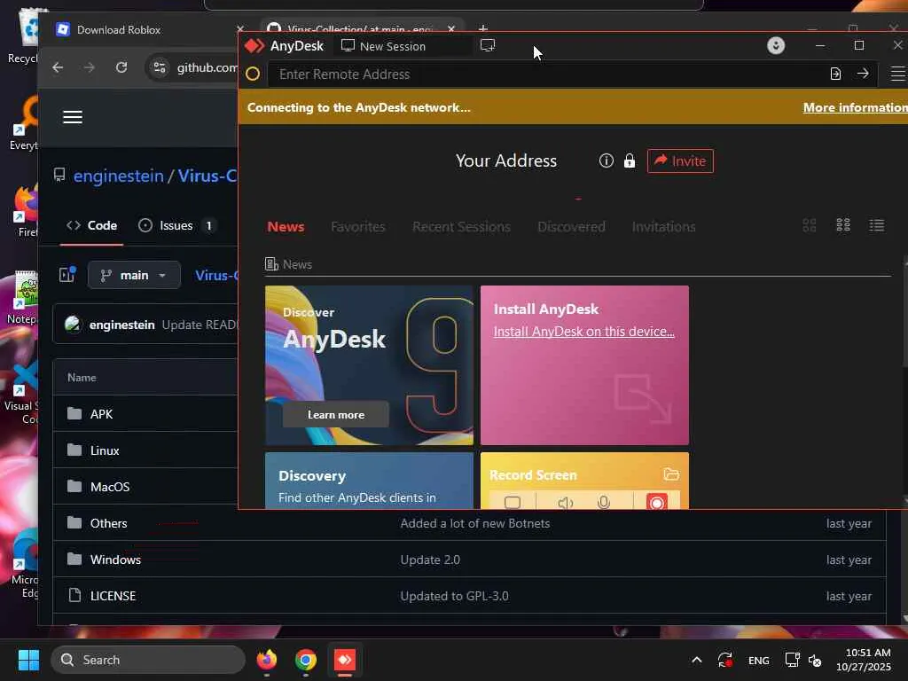
Task: Open Chrome from the taskbar
Action: pos(306,660)
